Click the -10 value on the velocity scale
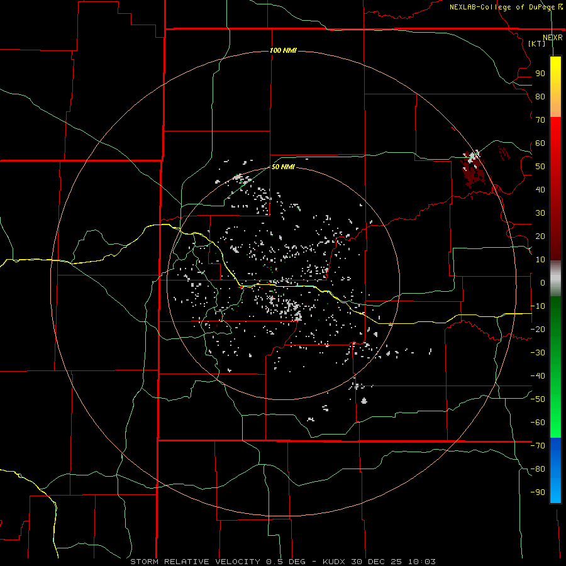This screenshot has width=566, height=566. pyautogui.click(x=538, y=306)
